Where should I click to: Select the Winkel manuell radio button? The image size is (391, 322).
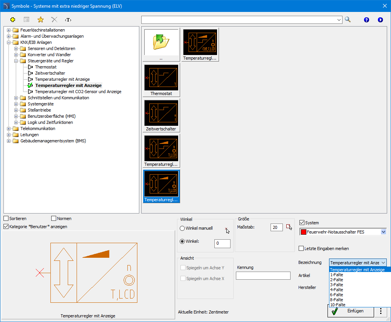pos(182,228)
